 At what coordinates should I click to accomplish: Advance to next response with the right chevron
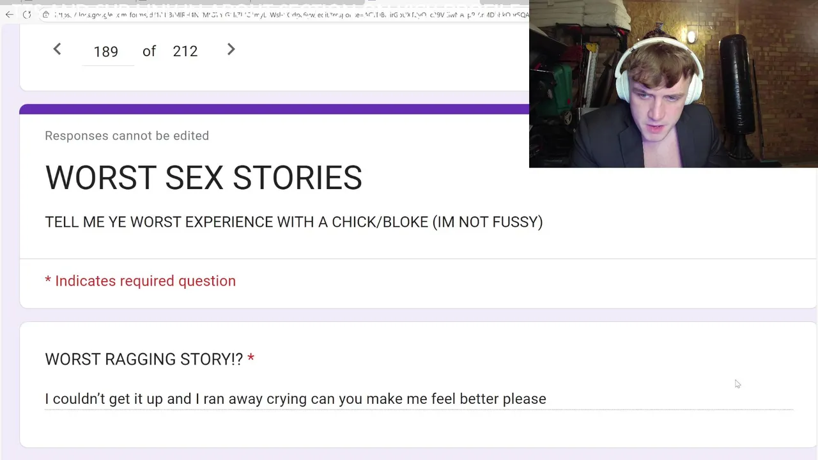(x=231, y=49)
